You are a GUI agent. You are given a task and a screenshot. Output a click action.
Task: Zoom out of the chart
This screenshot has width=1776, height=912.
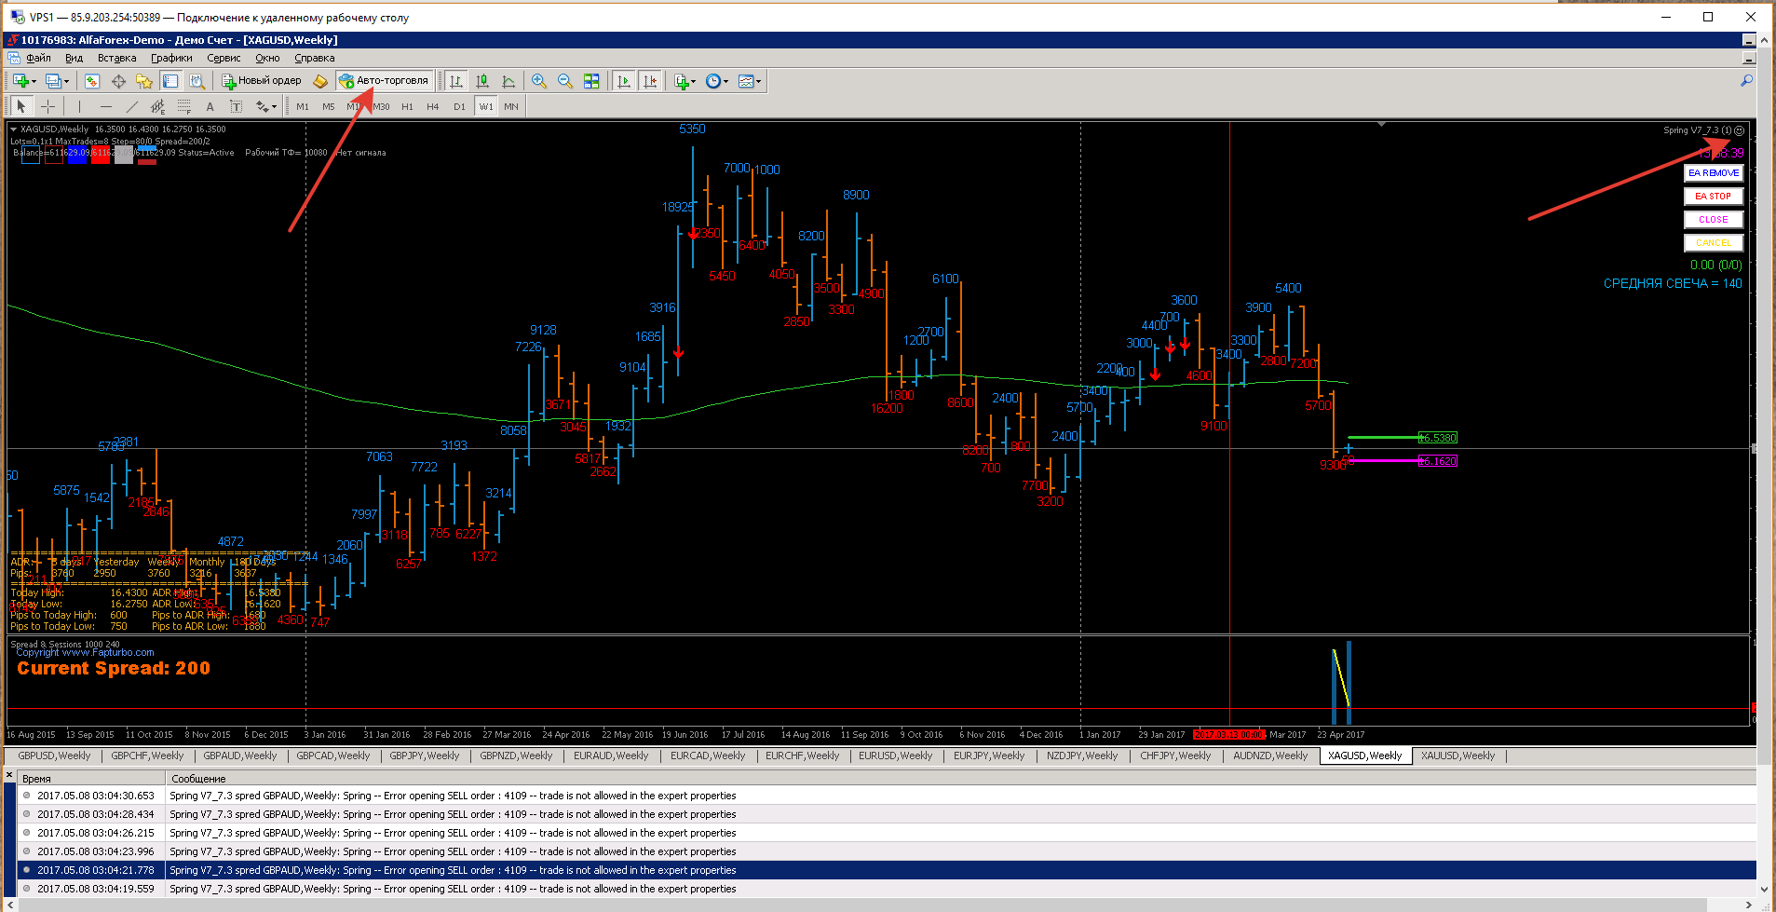(x=565, y=81)
